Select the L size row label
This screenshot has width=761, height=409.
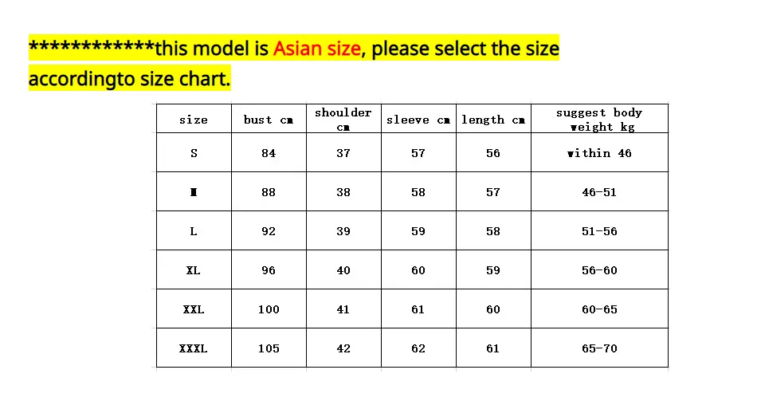click(x=194, y=230)
